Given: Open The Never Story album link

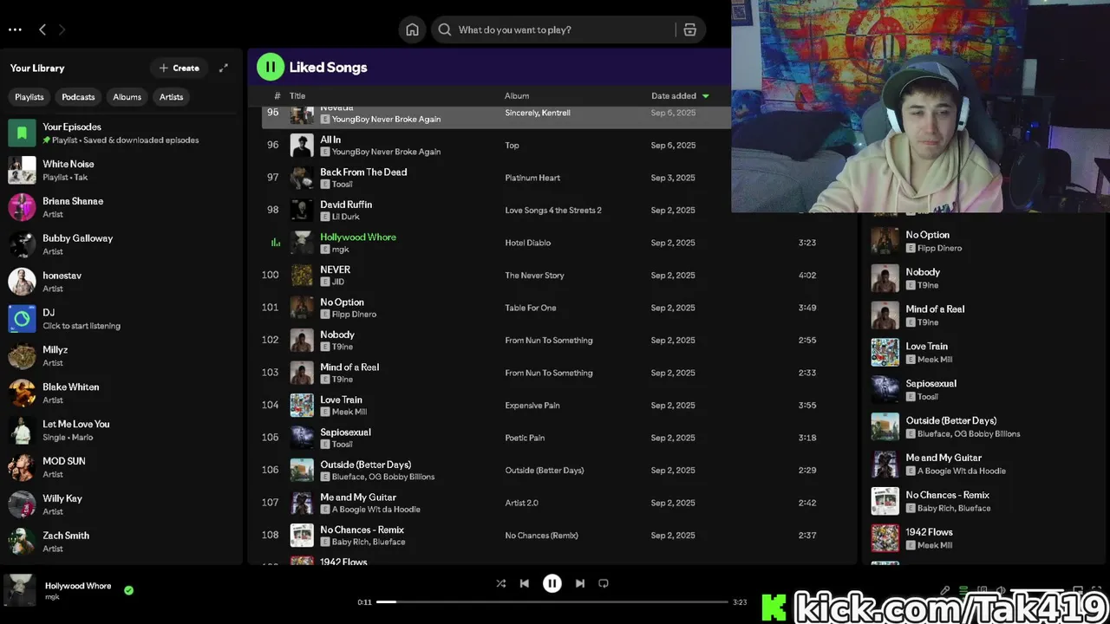Looking at the screenshot, I should (x=534, y=276).
